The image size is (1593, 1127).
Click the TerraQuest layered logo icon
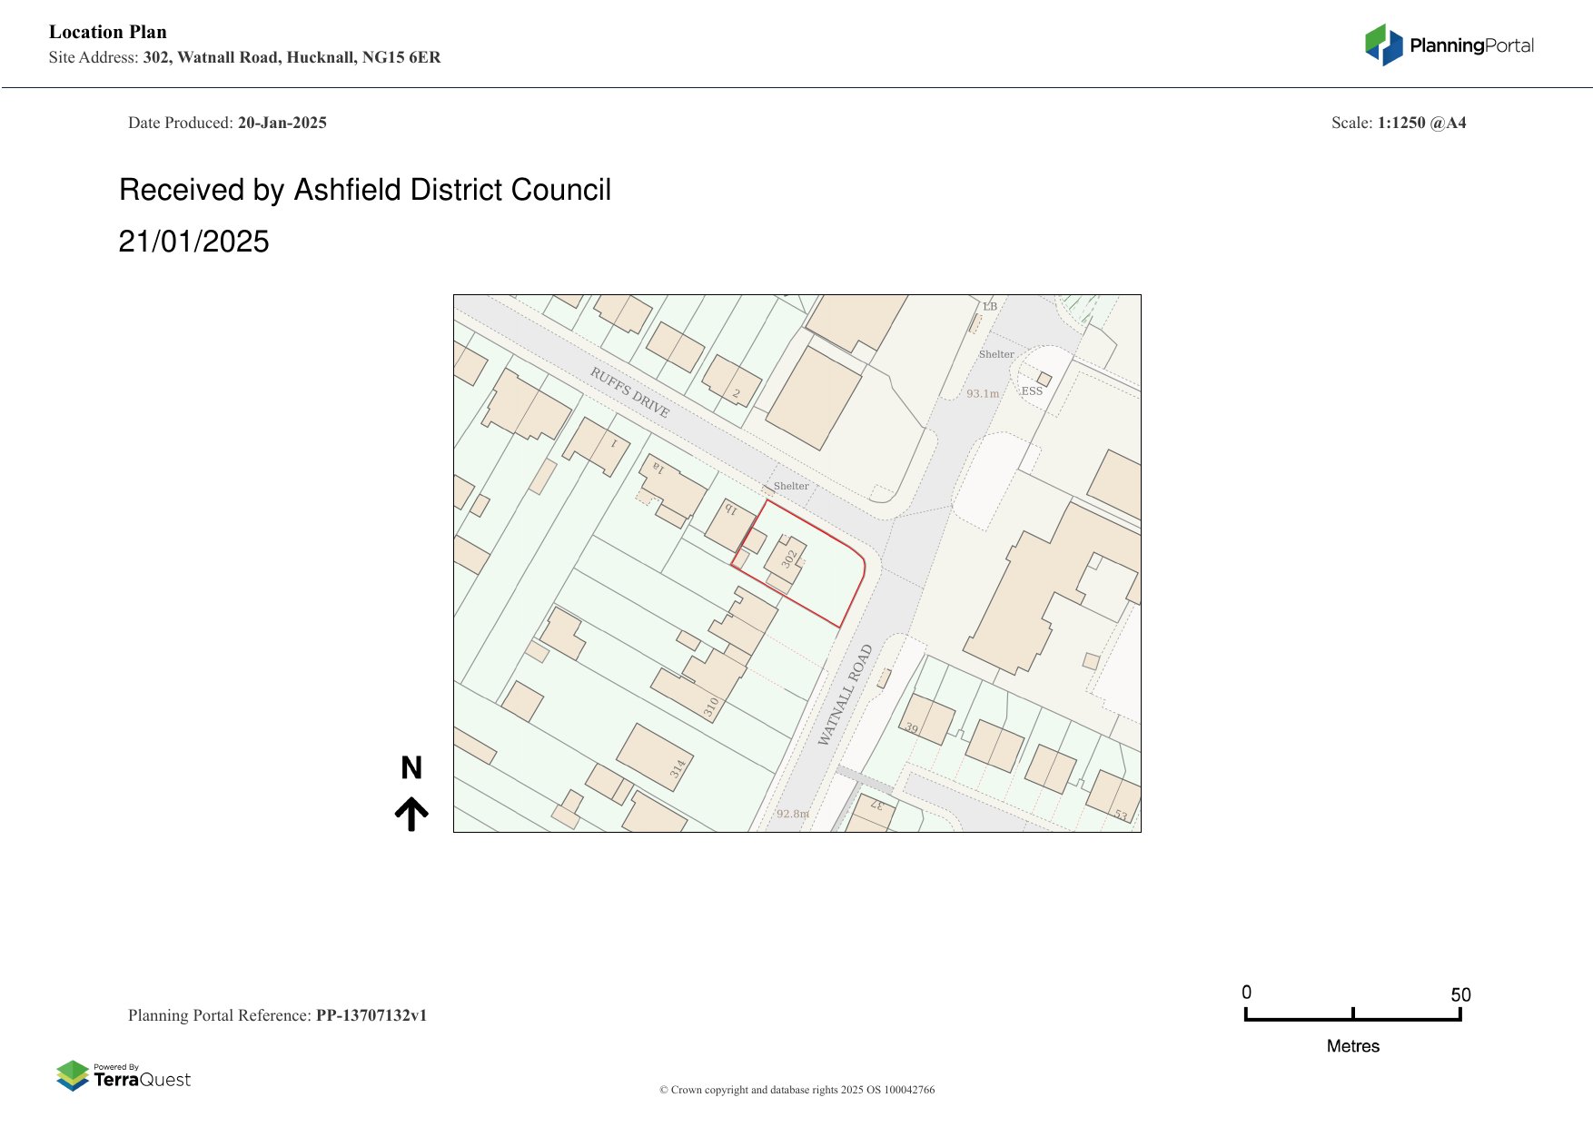pos(73,1075)
